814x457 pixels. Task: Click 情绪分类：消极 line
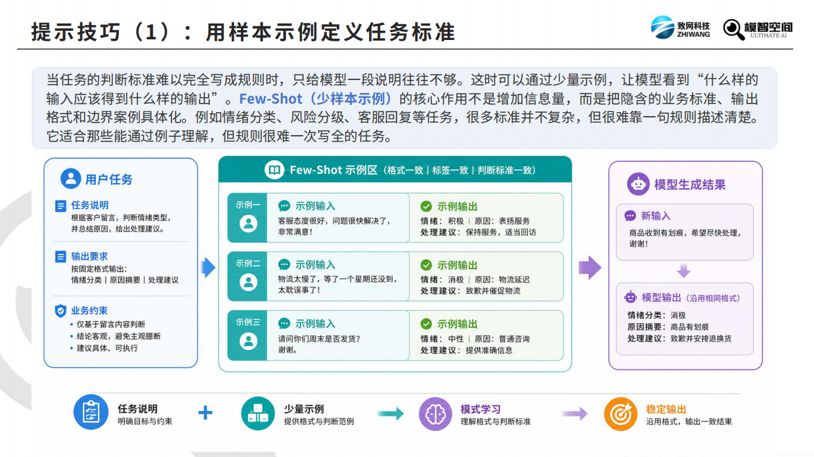(x=656, y=315)
